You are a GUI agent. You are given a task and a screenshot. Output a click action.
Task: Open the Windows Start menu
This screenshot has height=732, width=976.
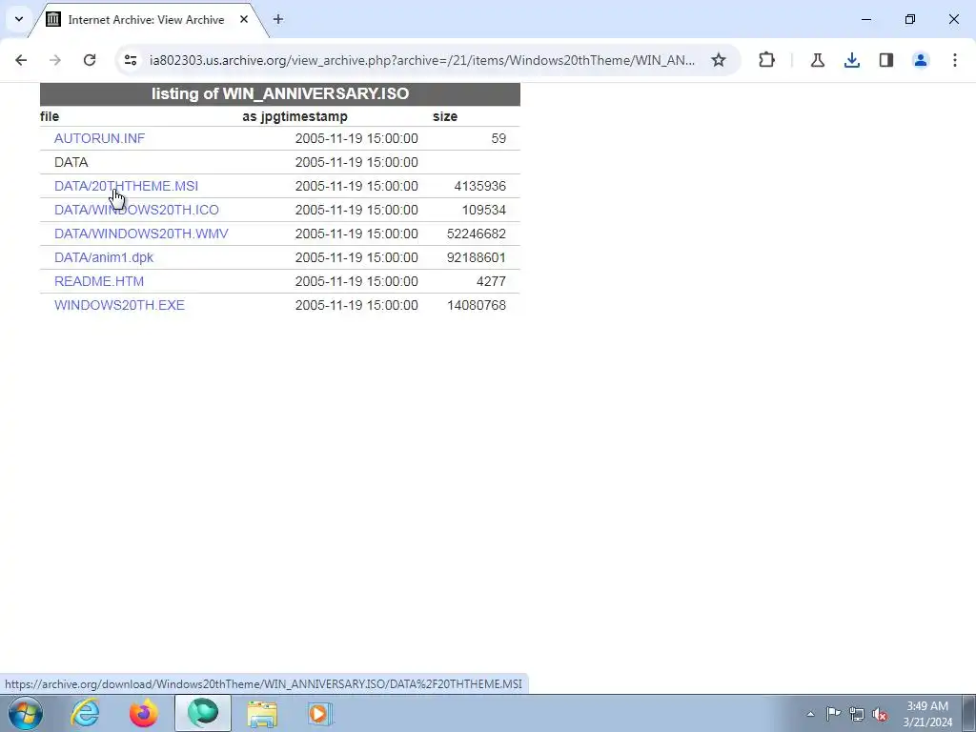(x=26, y=713)
